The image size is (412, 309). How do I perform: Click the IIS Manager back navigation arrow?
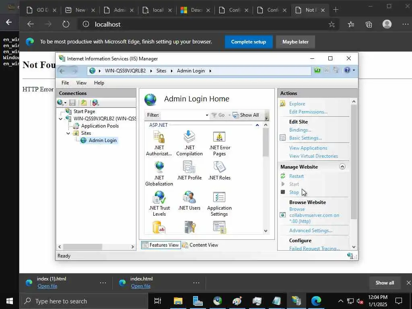pyautogui.click(x=62, y=71)
